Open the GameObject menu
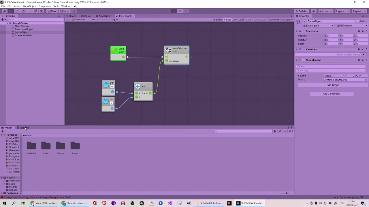 tap(29, 6)
